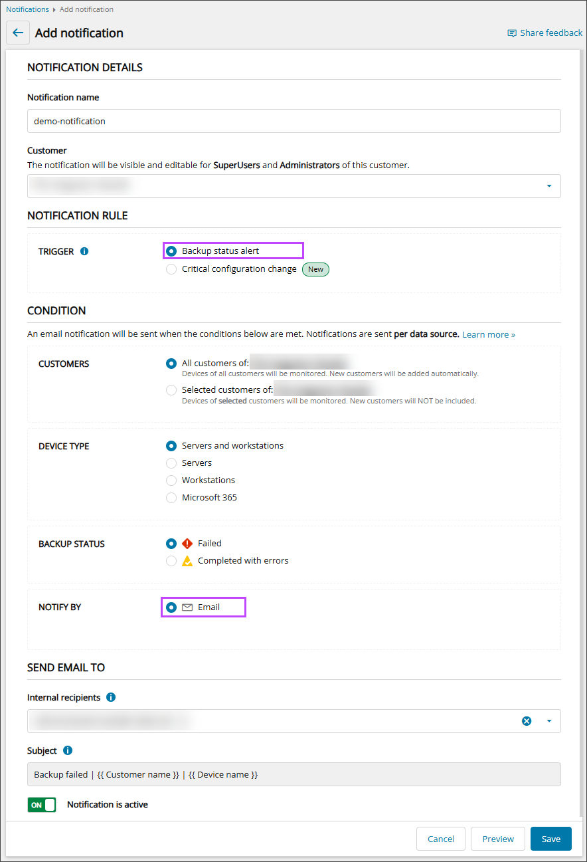Select the Workstations device type
This screenshot has height=862, width=587.
171,480
